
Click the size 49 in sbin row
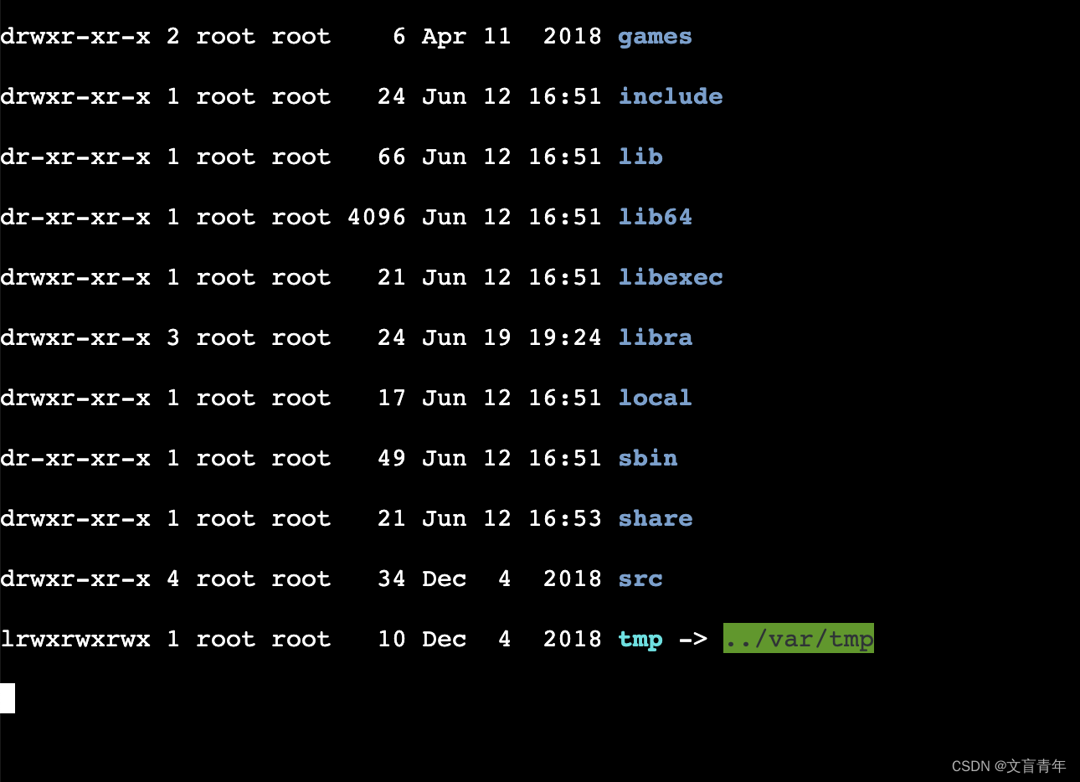pos(392,458)
